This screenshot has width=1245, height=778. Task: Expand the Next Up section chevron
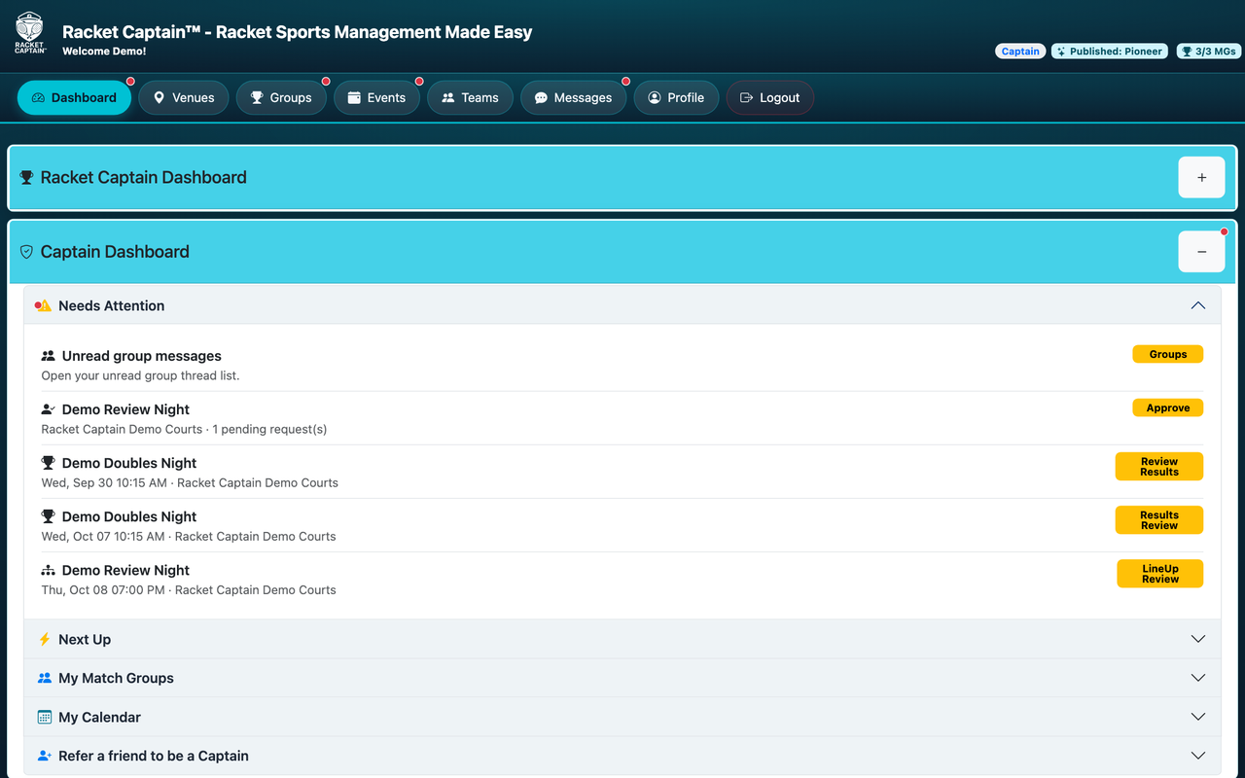[x=1198, y=639]
